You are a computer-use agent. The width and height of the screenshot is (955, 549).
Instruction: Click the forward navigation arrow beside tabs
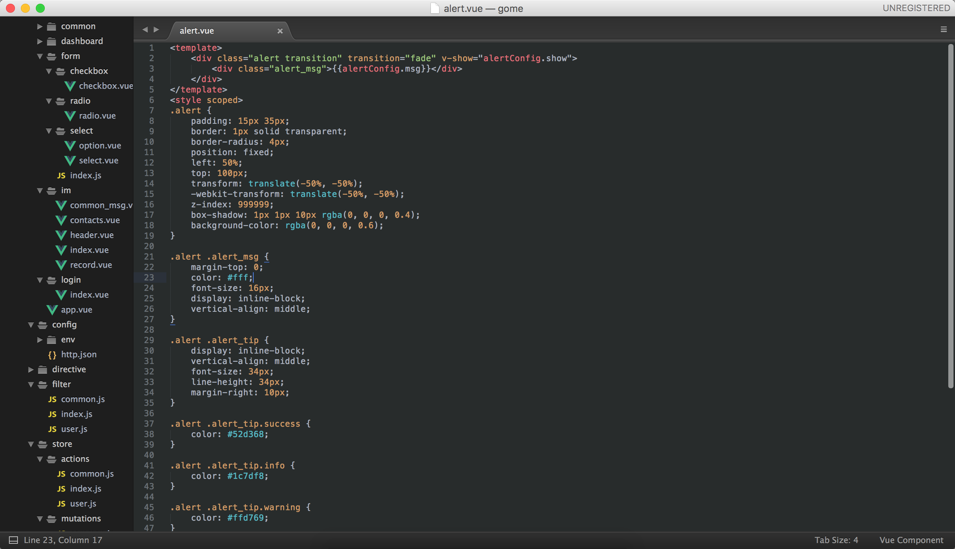(x=156, y=29)
